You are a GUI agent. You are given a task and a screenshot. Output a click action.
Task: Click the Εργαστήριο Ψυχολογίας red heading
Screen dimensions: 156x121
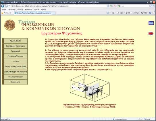[62, 33]
